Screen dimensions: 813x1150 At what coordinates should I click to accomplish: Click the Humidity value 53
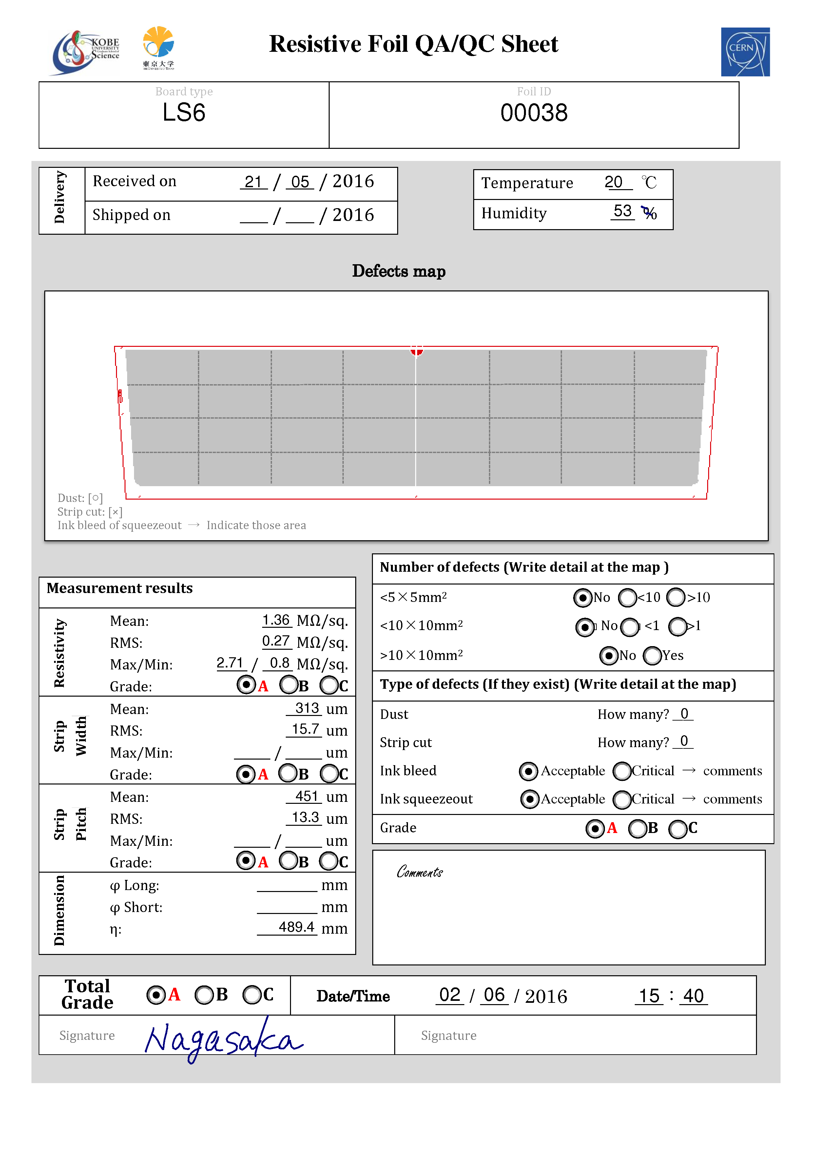coord(622,211)
